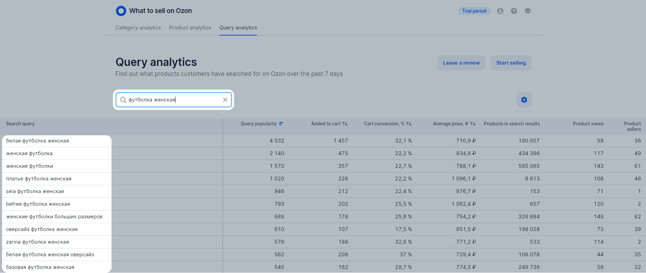Viewport: 646px width, 273px height.
Task: Switch to Product analytics tab
Action: click(x=190, y=28)
